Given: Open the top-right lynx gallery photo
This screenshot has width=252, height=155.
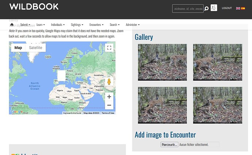Looking at the screenshot, I should [218, 62].
